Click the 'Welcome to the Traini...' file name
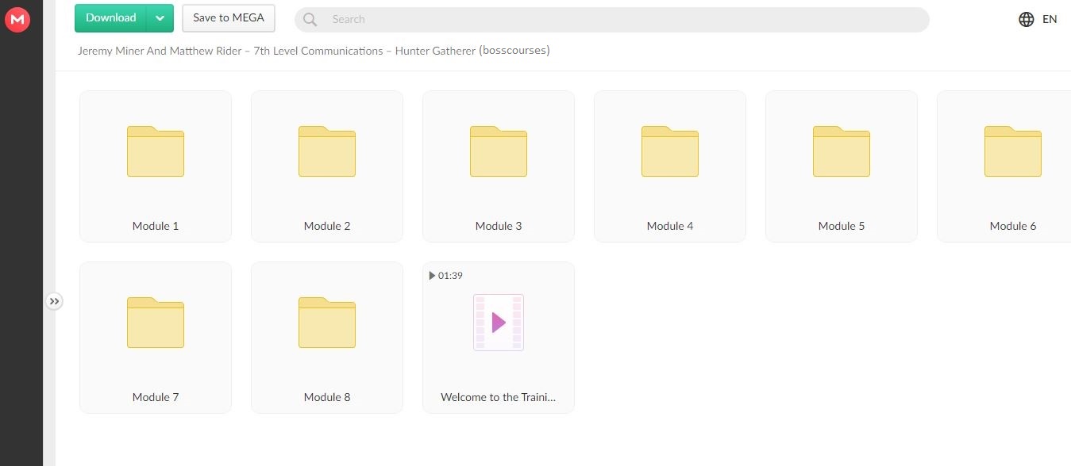The image size is (1071, 466). coord(499,397)
